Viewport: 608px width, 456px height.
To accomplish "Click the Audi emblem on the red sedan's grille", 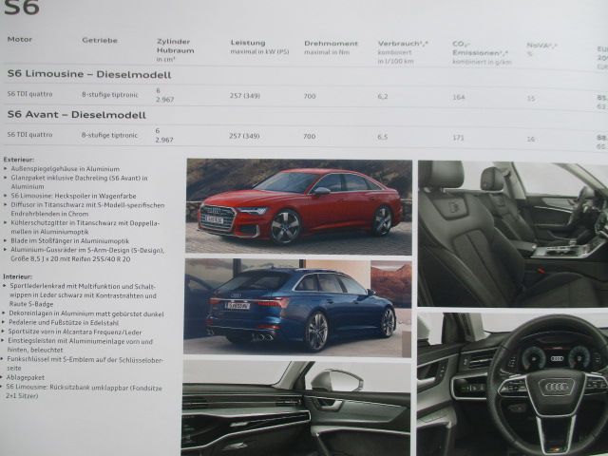I will coord(217,213).
